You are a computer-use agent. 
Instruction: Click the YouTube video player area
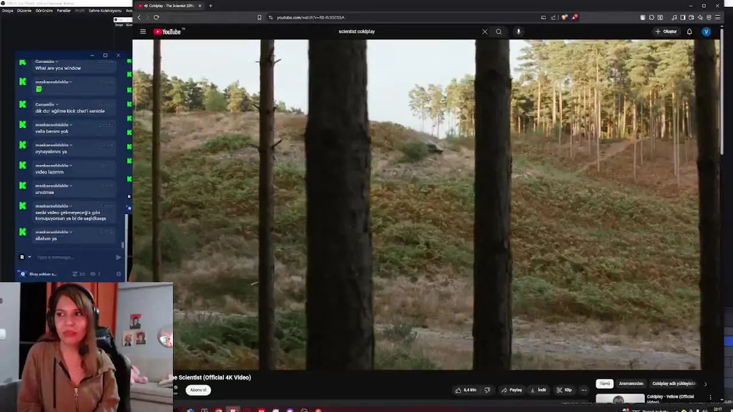[426, 204]
